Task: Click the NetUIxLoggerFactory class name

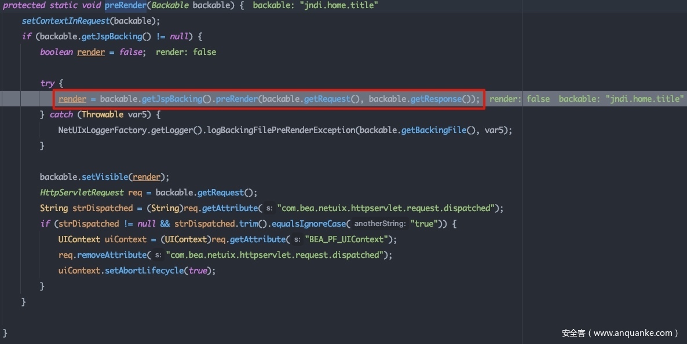Action: click(102, 130)
